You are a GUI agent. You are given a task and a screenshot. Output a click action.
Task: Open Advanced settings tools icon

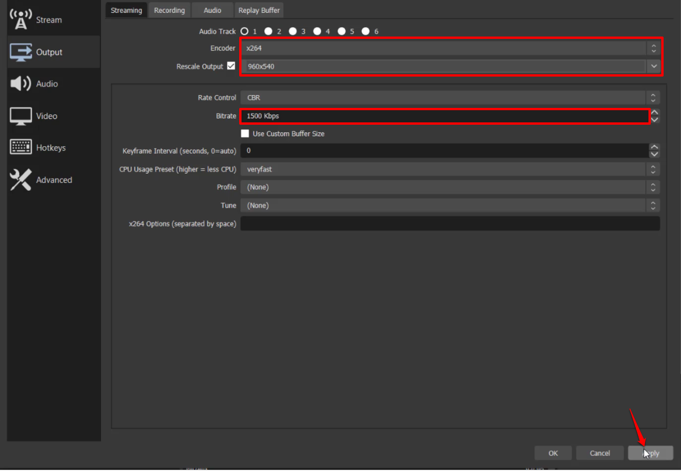(21, 180)
